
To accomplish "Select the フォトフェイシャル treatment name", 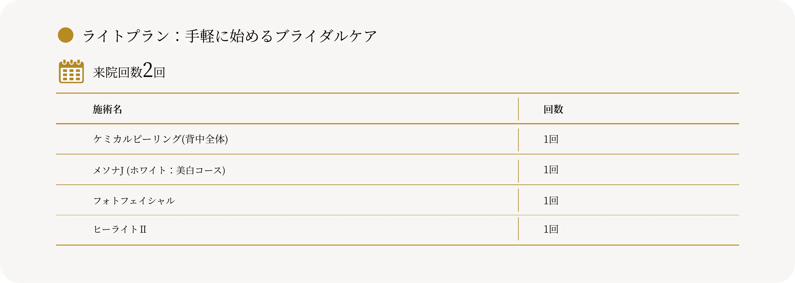I will 134,201.
